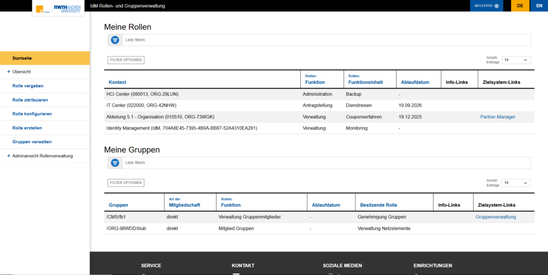The image size is (548, 275).
Task: Sort groups table by Ablaufdatum
Action: click(326, 205)
